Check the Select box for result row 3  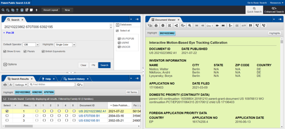point(7,120)
